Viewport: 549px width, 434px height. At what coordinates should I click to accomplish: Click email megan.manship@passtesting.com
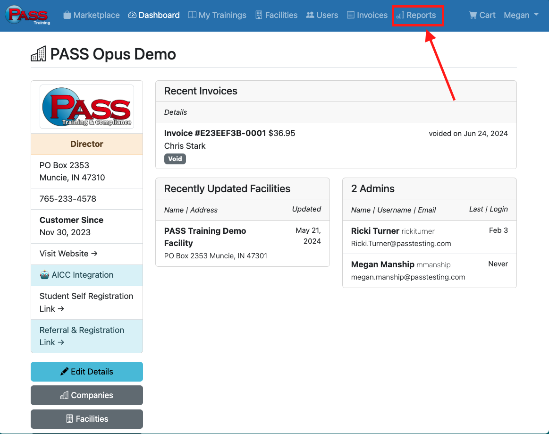408,277
